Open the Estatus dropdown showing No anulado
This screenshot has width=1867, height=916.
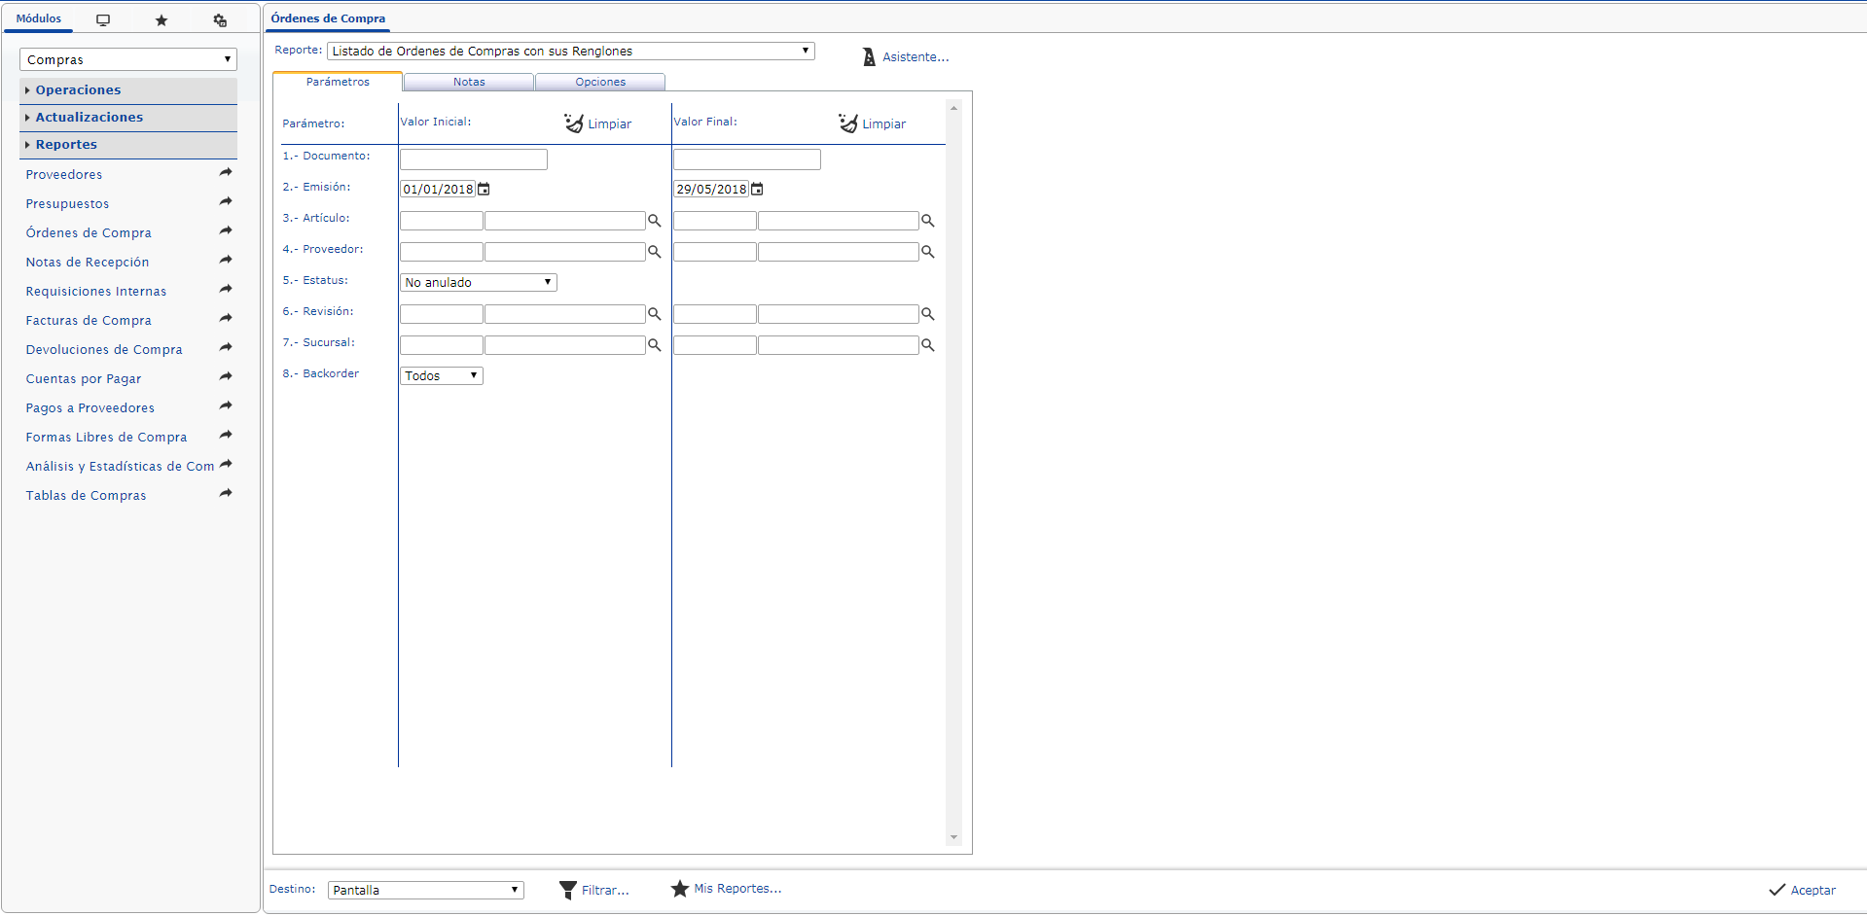coord(478,282)
